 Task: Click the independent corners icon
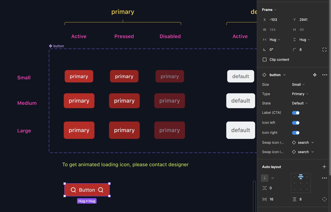[324, 50]
